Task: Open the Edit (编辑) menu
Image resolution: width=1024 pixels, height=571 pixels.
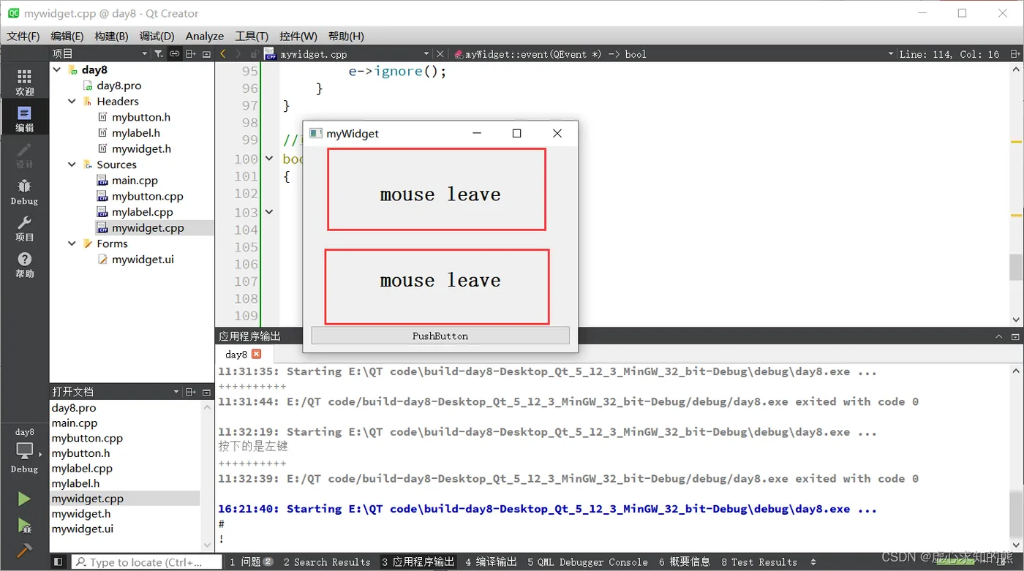Action: click(67, 36)
